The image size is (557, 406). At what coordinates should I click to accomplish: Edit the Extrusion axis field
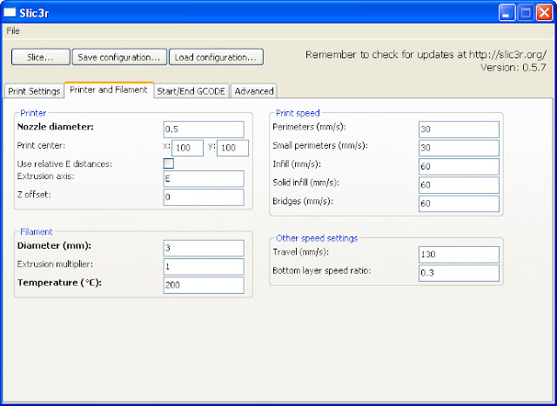pos(204,179)
